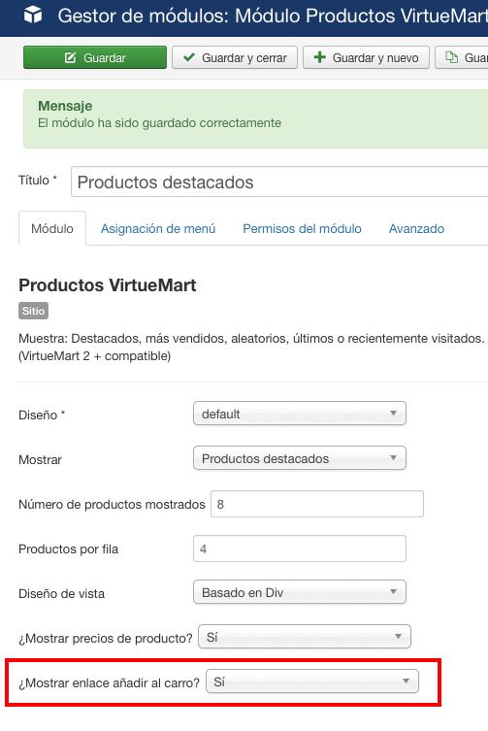Click the copy icon on the partly visible button
Viewport: 488px width, 731px height.
[x=451, y=57]
